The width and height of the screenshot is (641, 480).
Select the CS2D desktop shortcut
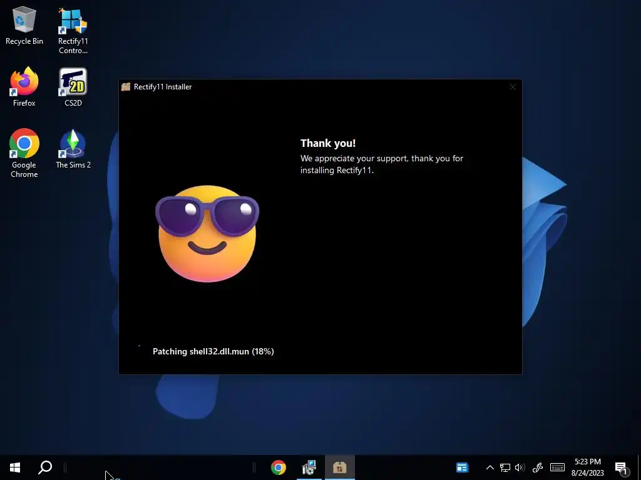[x=73, y=86]
